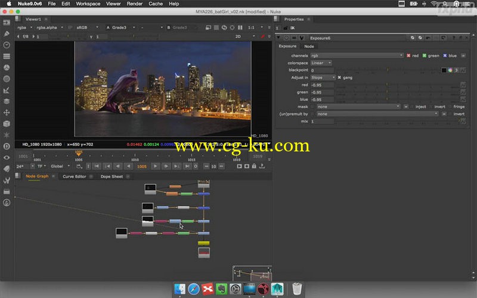The width and height of the screenshot is (477, 298).
Task: Enable the (un)premult invert checkbox
Action: point(450,114)
